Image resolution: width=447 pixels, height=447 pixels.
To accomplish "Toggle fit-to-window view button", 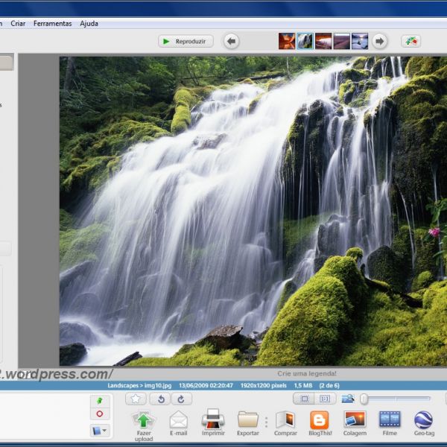I will tap(303, 399).
